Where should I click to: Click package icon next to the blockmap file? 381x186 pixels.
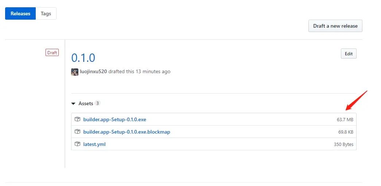(77, 132)
